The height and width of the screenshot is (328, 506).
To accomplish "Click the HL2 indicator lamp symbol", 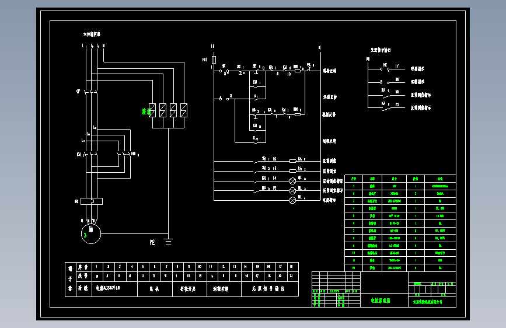I will point(292,181).
